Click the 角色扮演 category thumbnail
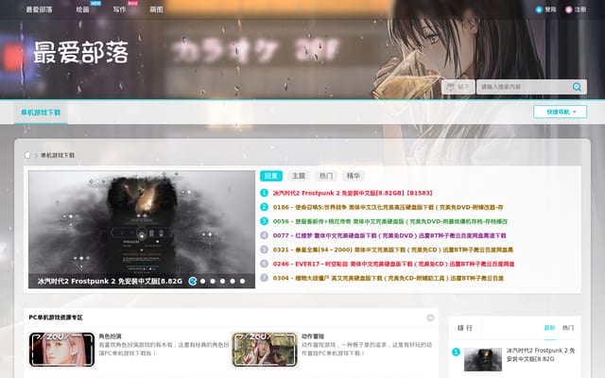605x378 pixels. coord(61,350)
